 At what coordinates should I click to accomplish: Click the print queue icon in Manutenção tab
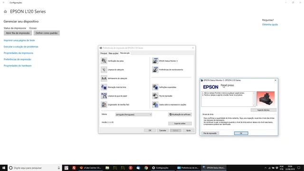point(155,96)
